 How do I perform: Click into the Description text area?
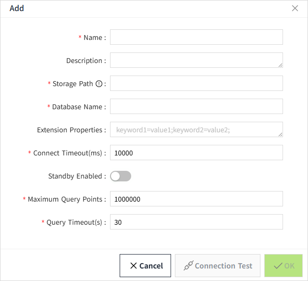coord(196,60)
